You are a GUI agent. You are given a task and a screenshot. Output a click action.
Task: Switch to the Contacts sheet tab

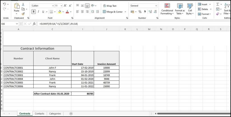pos(39,113)
